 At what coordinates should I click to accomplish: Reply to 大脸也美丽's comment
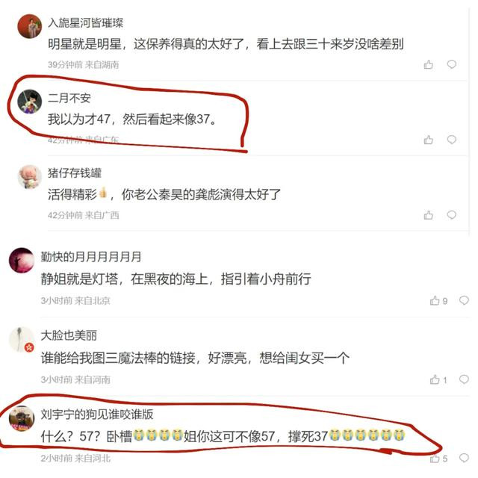click(464, 379)
